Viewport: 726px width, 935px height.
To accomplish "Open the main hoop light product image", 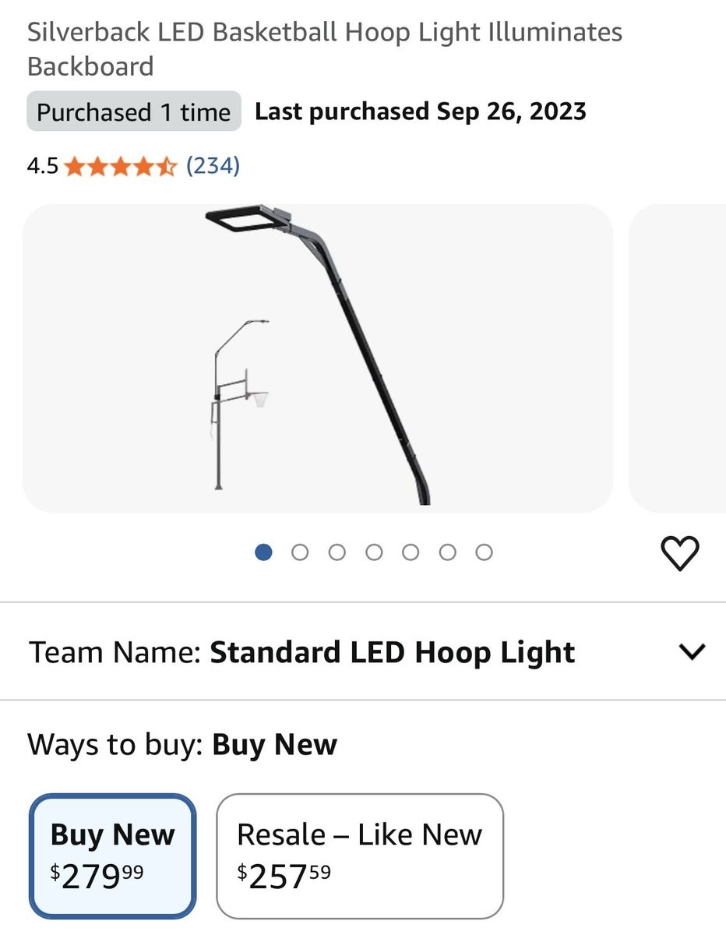I will point(318,358).
